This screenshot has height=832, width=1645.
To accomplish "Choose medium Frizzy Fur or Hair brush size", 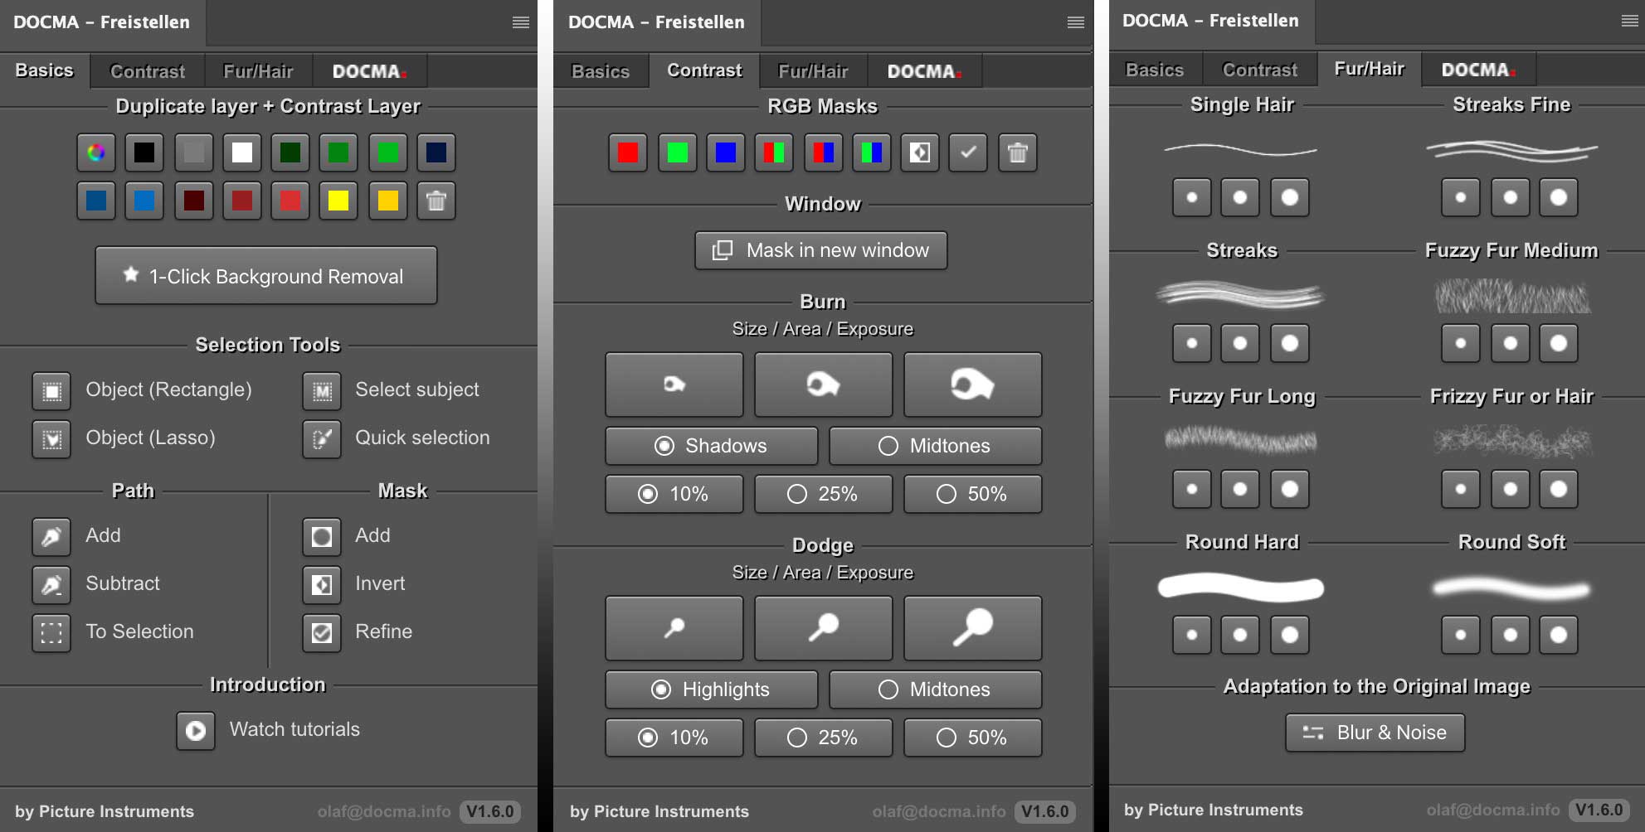I will (1510, 489).
